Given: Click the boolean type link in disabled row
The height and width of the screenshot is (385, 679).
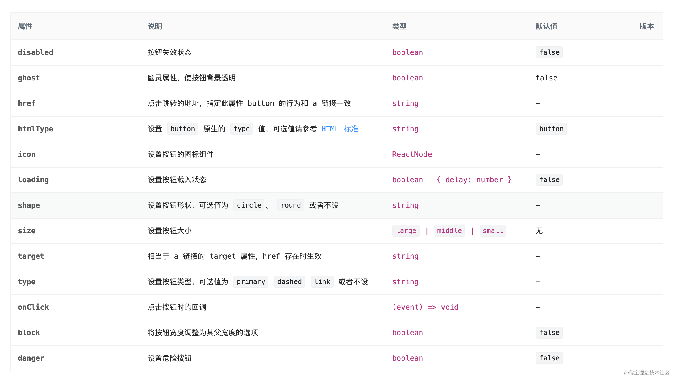Looking at the screenshot, I should click(x=407, y=52).
